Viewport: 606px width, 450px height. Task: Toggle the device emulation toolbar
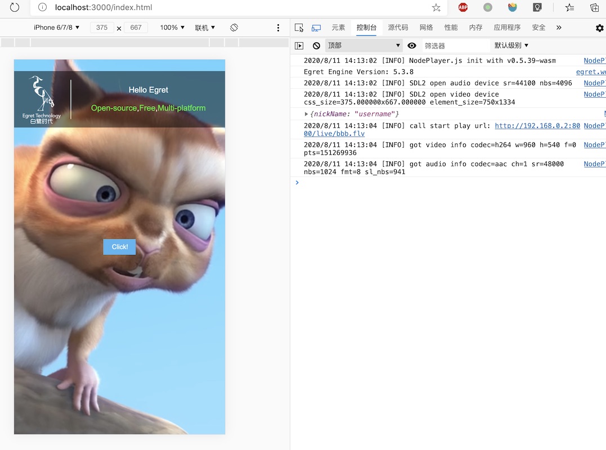coord(316,28)
